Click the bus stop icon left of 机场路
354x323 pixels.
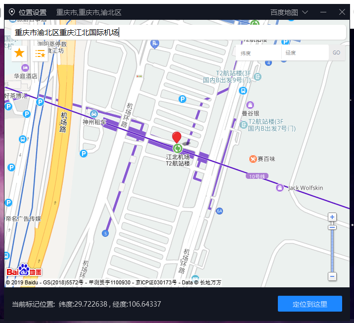tap(23, 139)
